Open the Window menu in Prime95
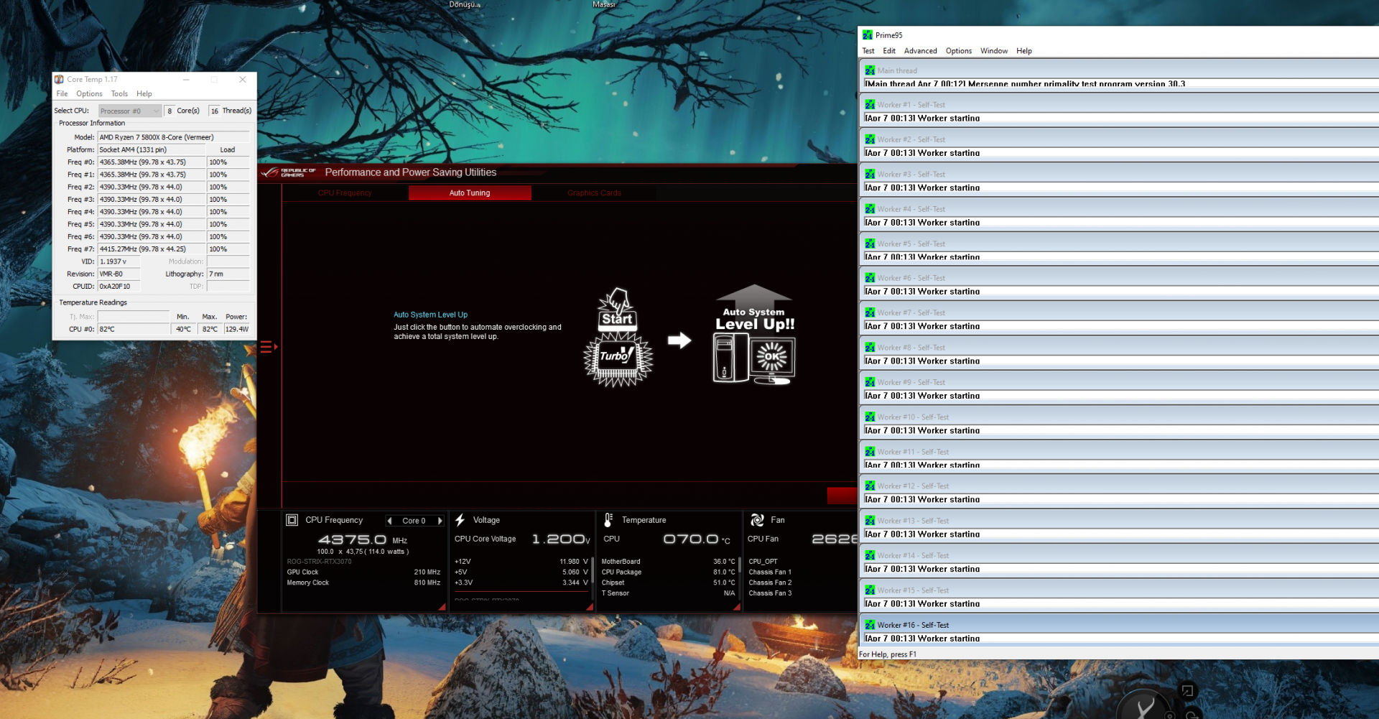Screen dimensions: 1379x719 click(x=994, y=51)
